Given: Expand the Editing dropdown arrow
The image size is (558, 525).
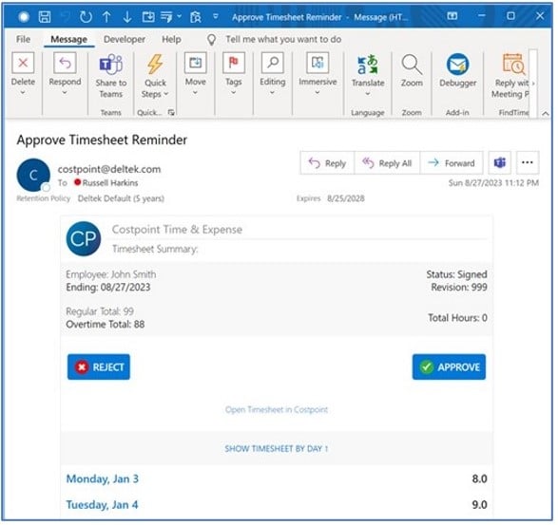Looking at the screenshot, I should 273,93.
